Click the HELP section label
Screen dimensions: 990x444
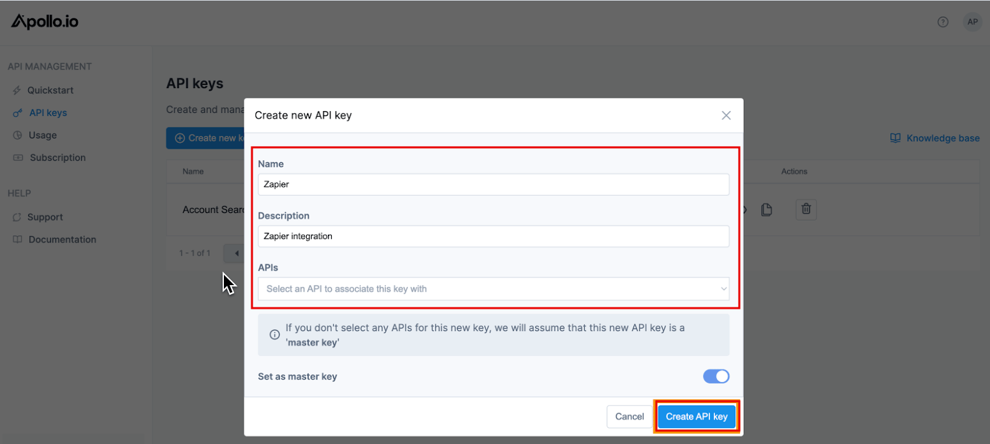(x=19, y=193)
